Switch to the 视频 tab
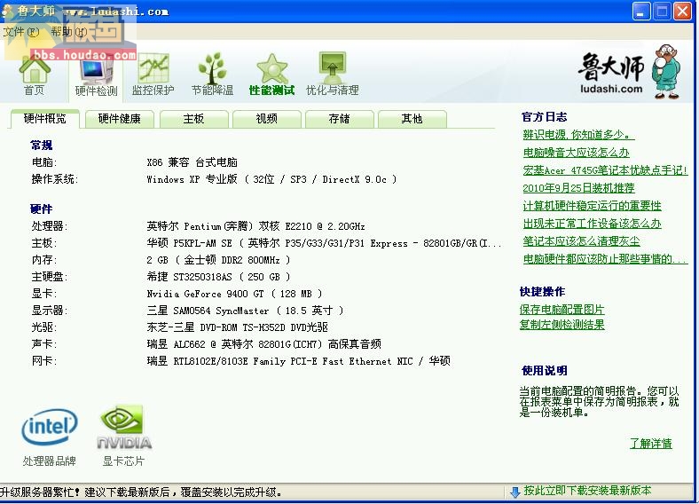This screenshot has height=504, width=699. [267, 119]
